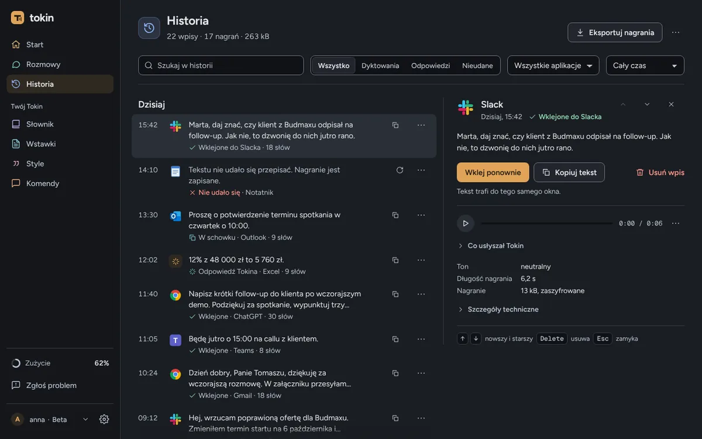Open Rozmowy in the sidebar
Image resolution: width=702 pixels, height=439 pixels.
(x=60, y=64)
